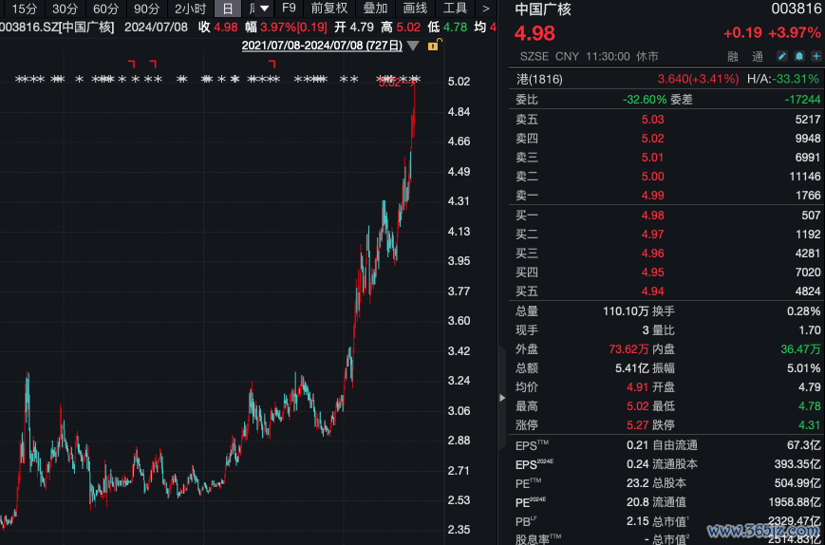Click the 卖四 price 5.02
825x545 pixels.
coord(652,139)
